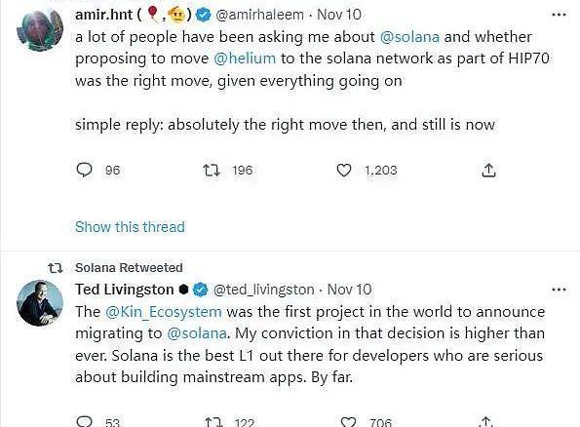Open the @Kin_Ecosystem mention link
This screenshot has height=427, width=580.
click(x=164, y=312)
